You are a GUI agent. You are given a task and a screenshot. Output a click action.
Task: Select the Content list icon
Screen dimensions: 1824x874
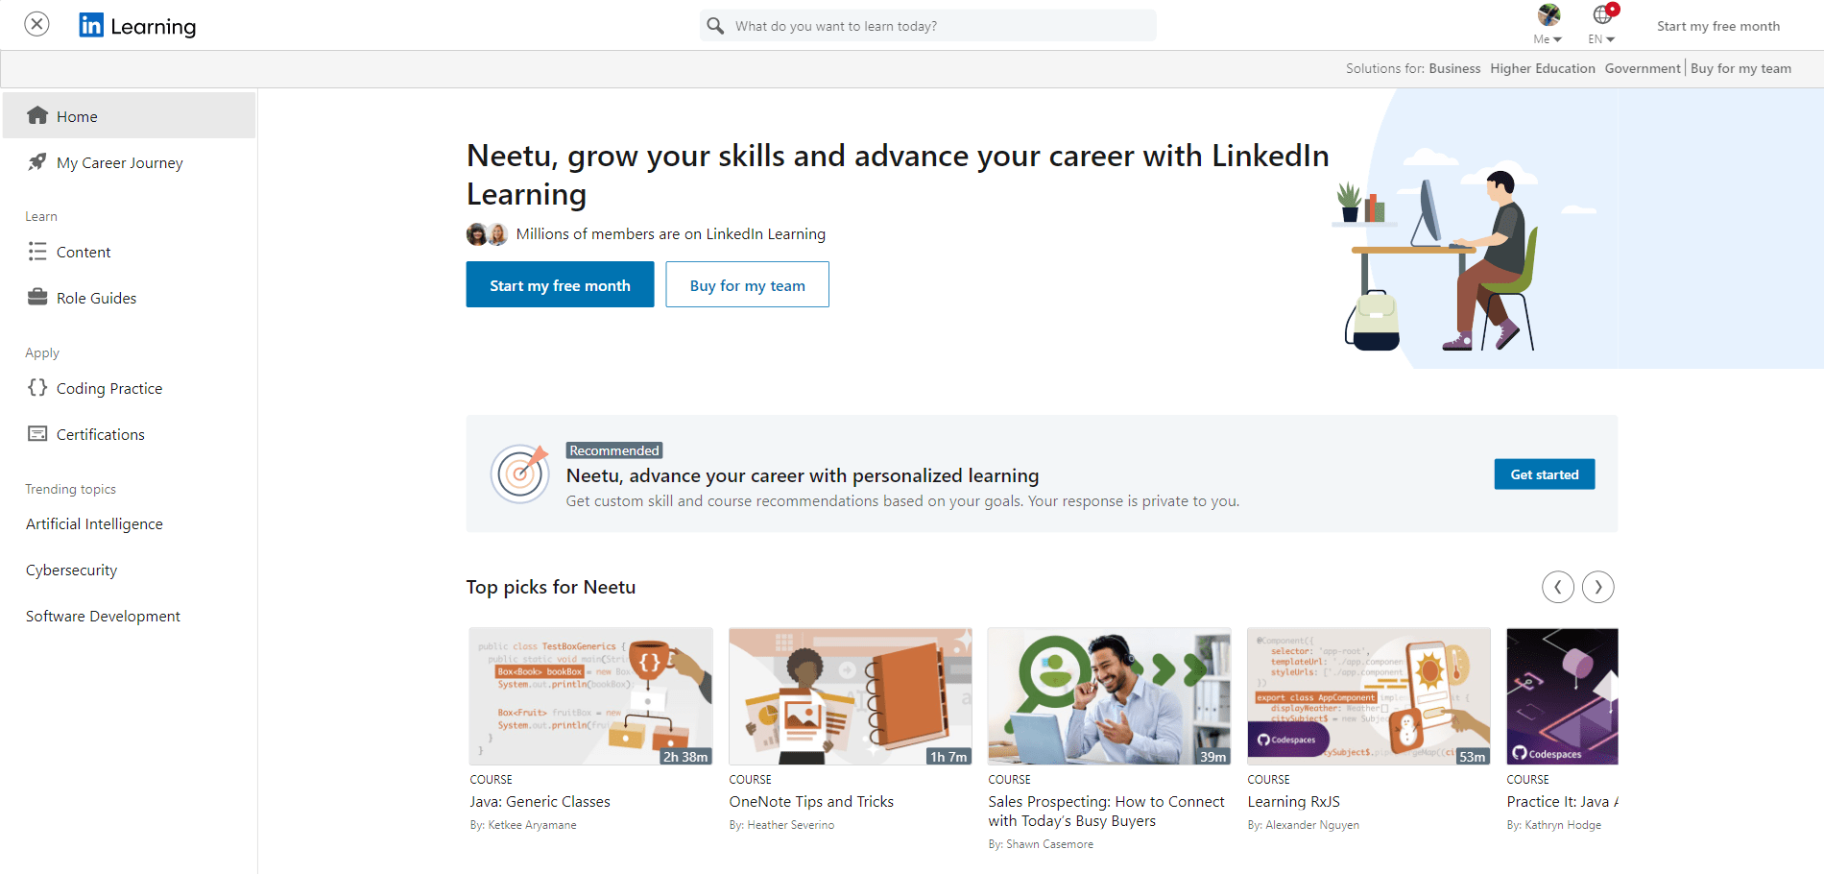36,252
